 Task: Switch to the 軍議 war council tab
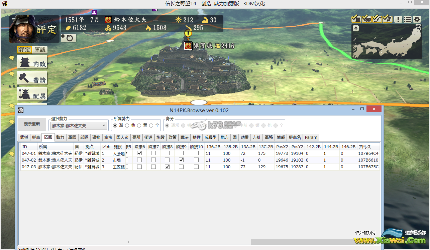point(39,50)
